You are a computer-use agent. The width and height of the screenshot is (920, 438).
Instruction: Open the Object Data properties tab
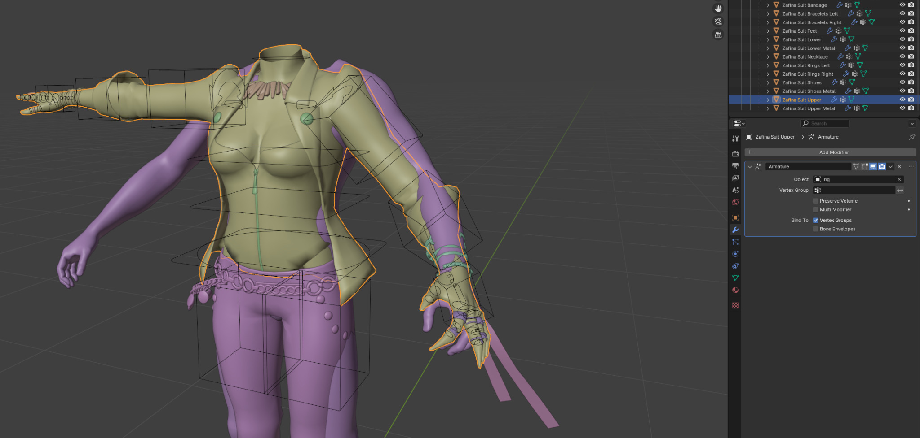735,278
